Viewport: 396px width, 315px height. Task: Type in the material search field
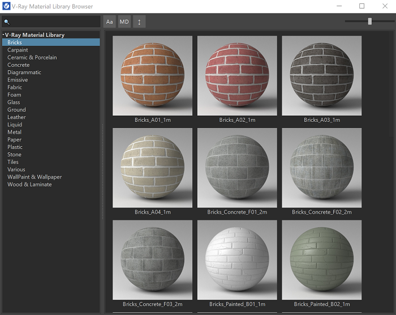[x=54, y=22]
